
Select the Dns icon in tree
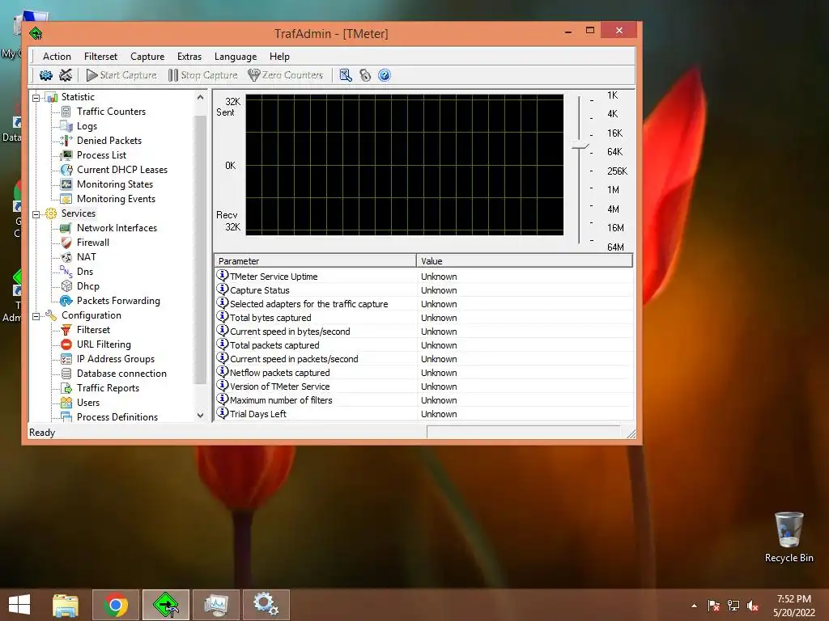66,272
